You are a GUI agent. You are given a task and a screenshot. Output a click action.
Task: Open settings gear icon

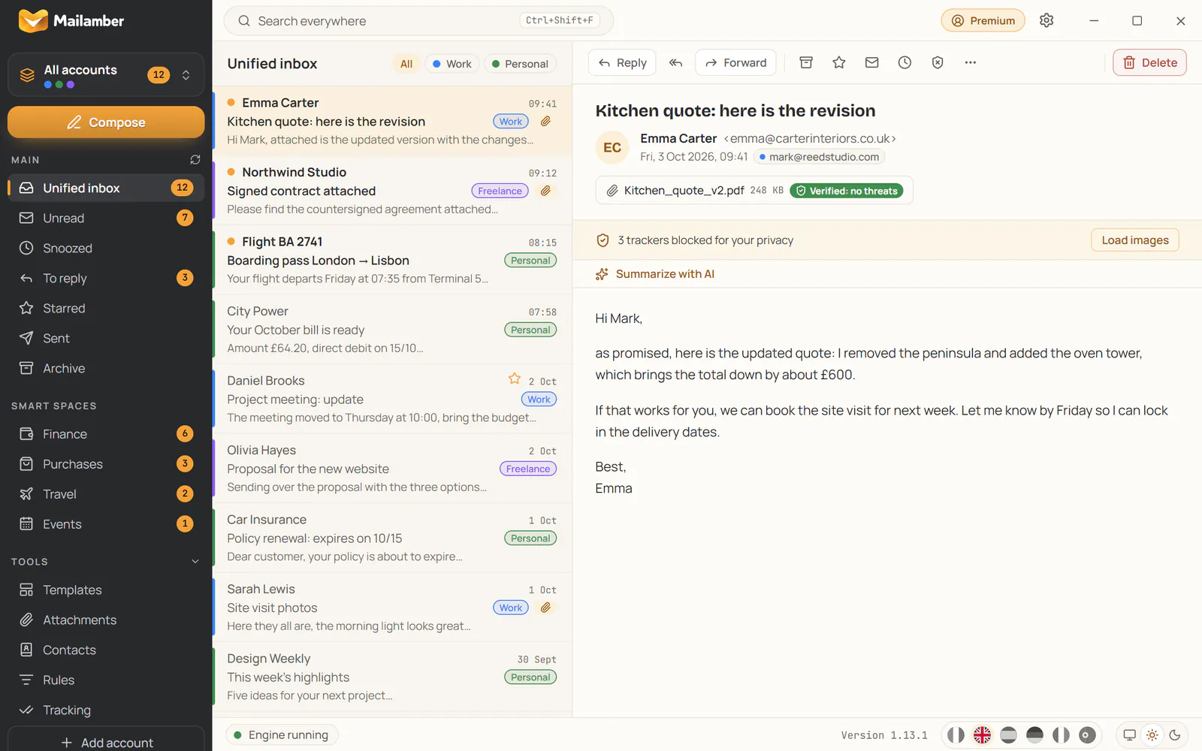[1046, 21]
